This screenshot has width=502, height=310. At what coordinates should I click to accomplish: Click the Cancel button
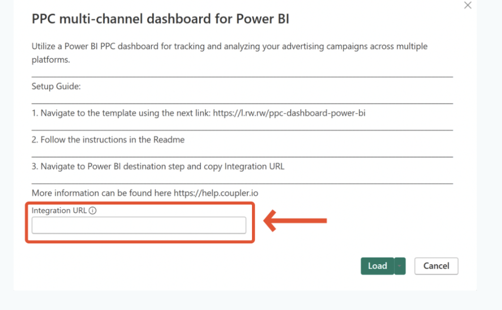pyautogui.click(x=436, y=266)
